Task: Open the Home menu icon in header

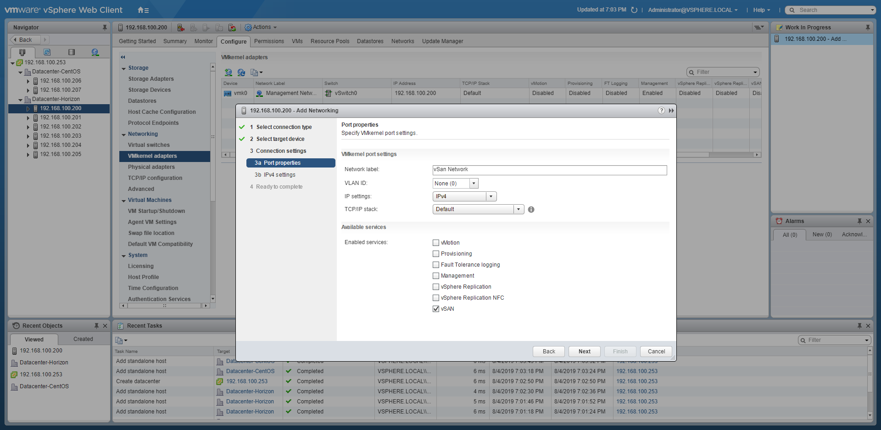Action: (143, 10)
